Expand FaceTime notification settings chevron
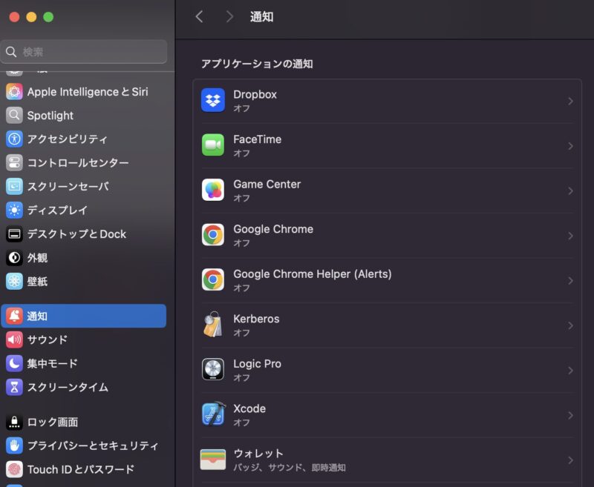This screenshot has width=594, height=487. [570, 146]
